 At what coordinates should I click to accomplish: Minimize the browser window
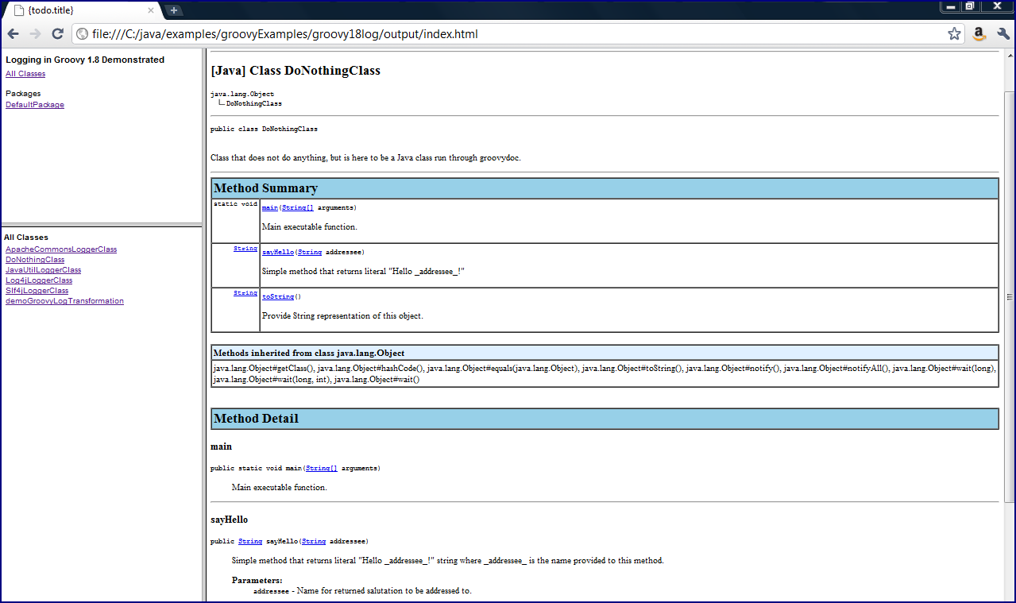point(950,6)
